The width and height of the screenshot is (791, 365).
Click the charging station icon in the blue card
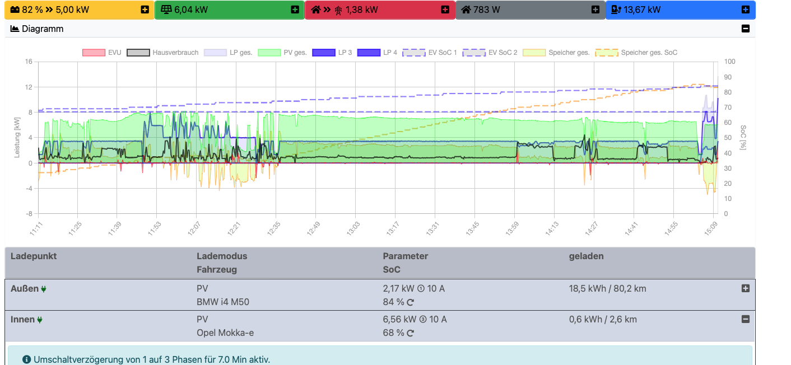click(x=616, y=10)
